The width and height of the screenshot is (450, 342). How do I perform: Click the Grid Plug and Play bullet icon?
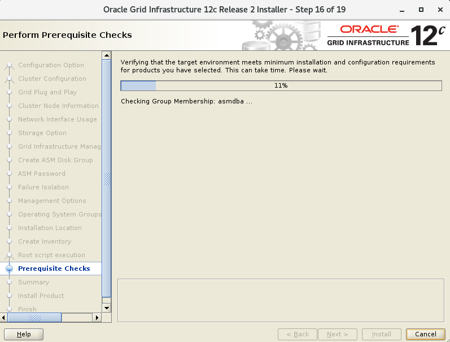[9, 92]
